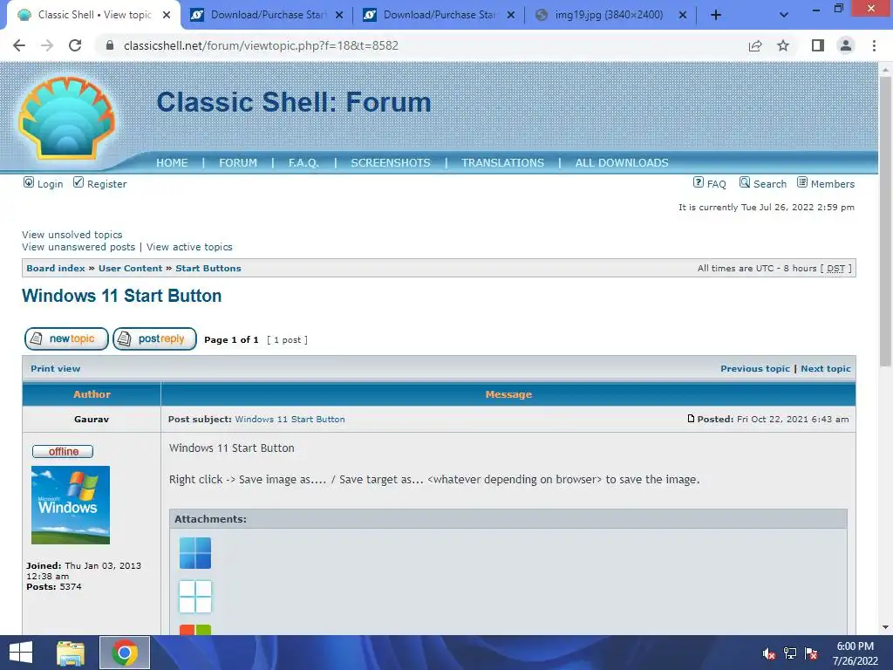Click the post icon beside Posted date
Screen dimensions: 893x670
click(691, 419)
